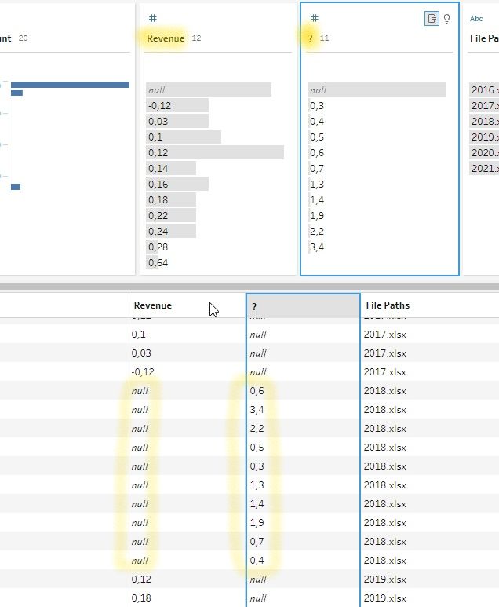Select the 1,3 cell in the ? column
The width and height of the screenshot is (499, 607).
pyautogui.click(x=304, y=485)
